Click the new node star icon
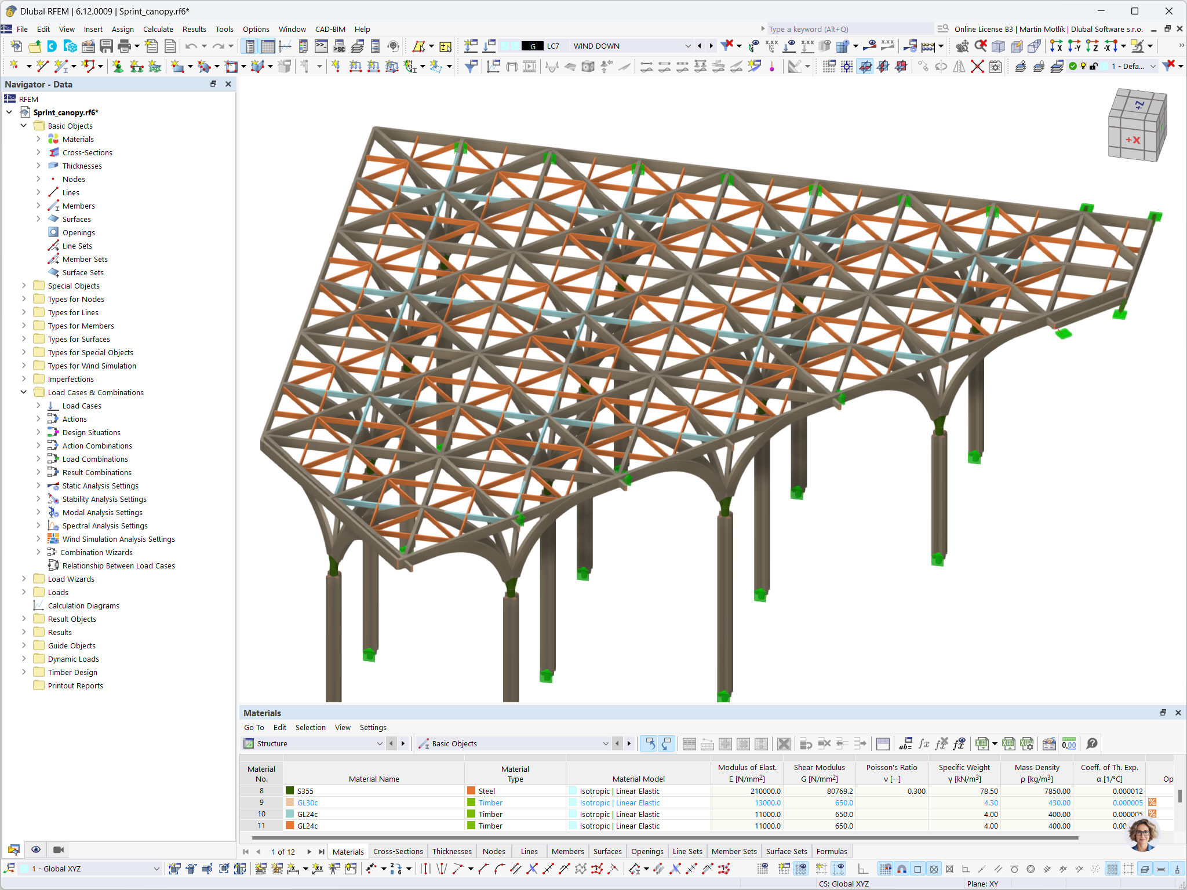This screenshot has width=1187, height=890. tap(14, 67)
